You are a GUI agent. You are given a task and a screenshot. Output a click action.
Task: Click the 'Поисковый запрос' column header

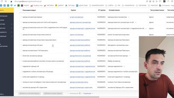pos(29,10)
